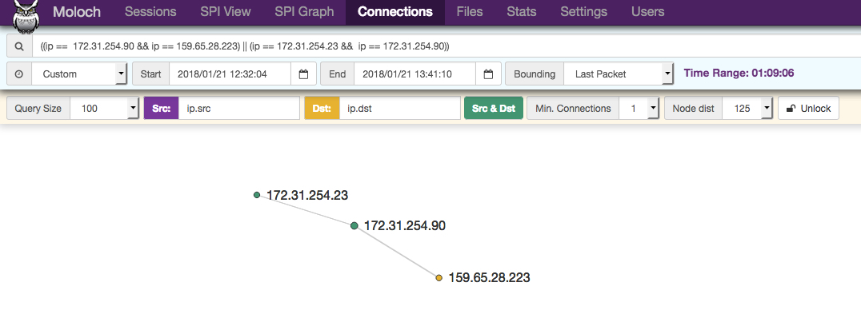Switch to the Files tab

tap(470, 11)
